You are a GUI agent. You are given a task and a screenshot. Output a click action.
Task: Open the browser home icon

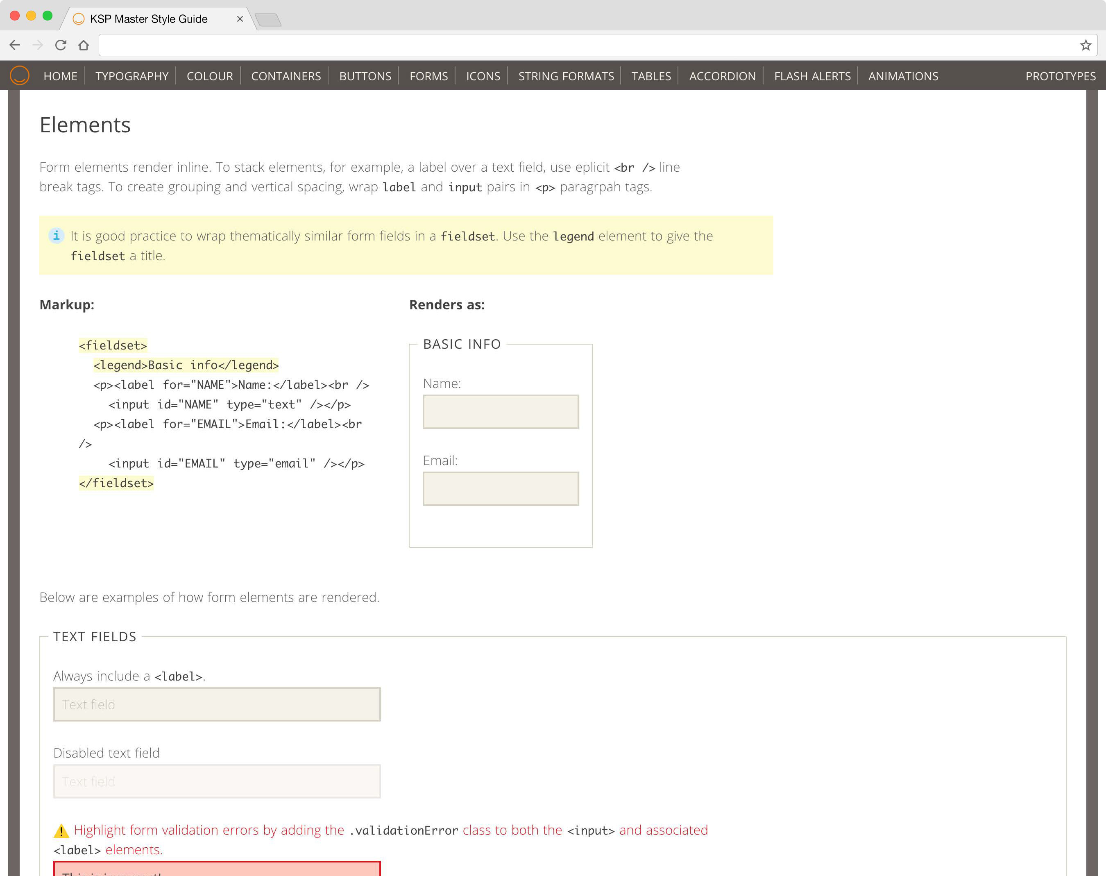click(84, 45)
